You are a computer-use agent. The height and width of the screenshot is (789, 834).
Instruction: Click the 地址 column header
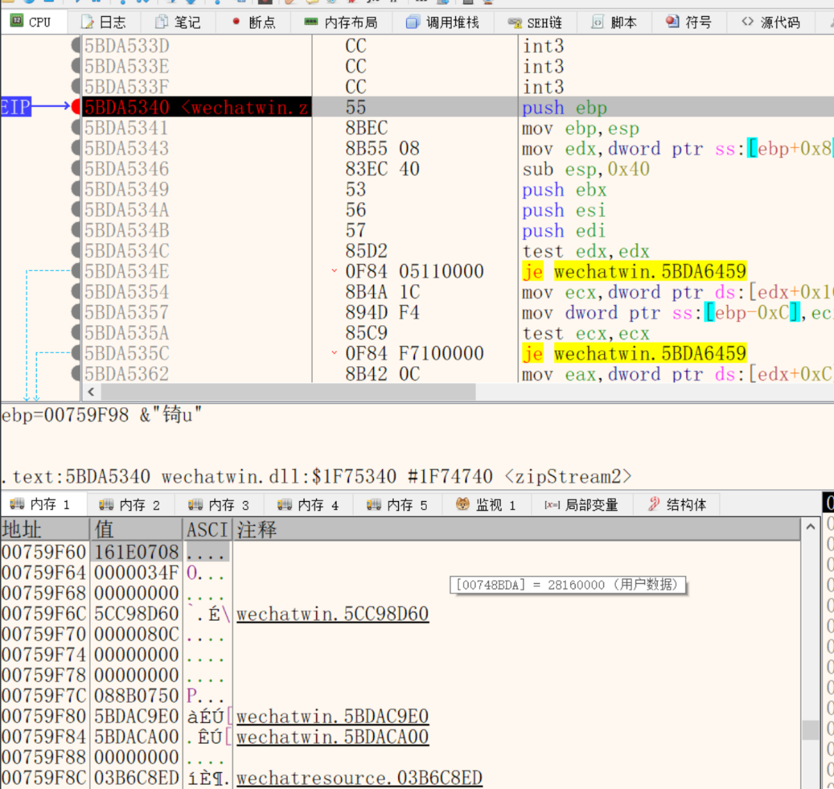tap(45, 530)
